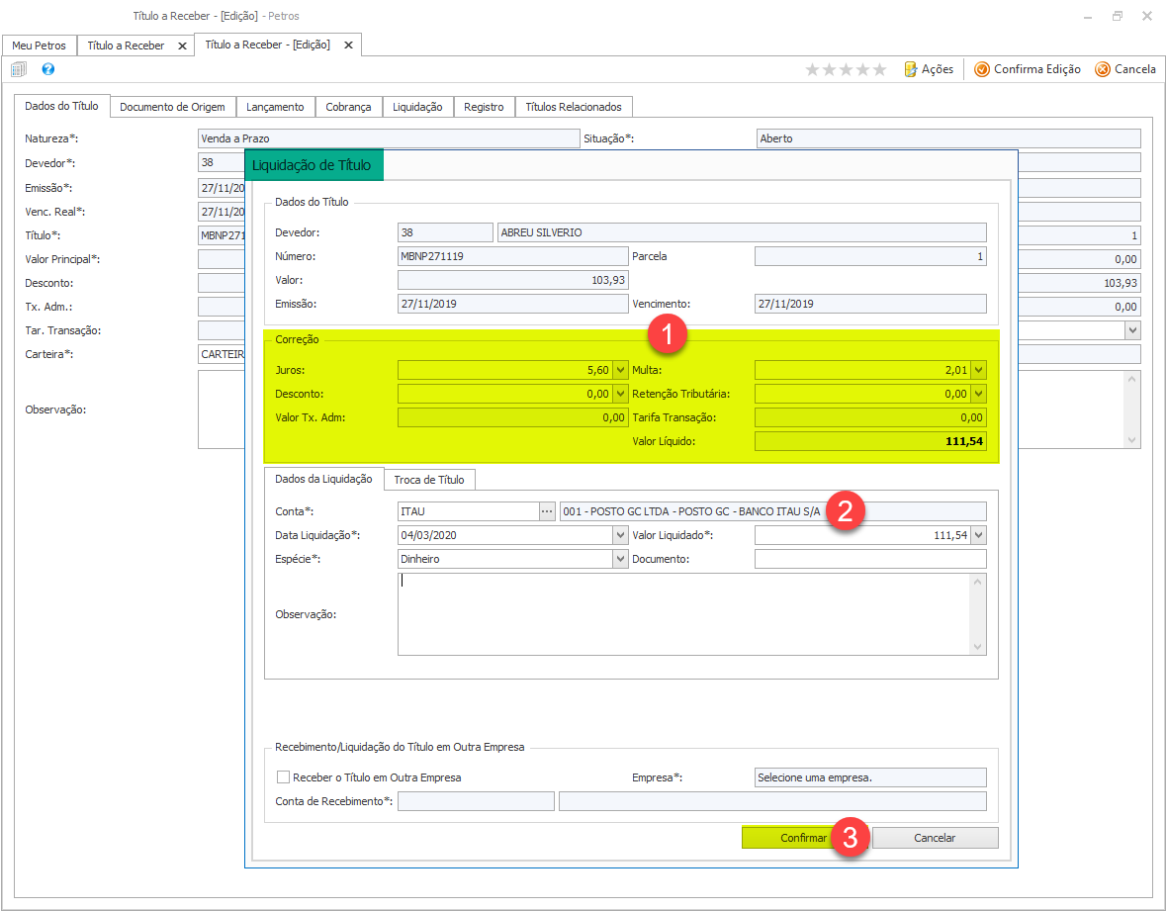Close the Título a Receber - [Edição] tab
Screen dimensions: 1167x912
(348, 45)
